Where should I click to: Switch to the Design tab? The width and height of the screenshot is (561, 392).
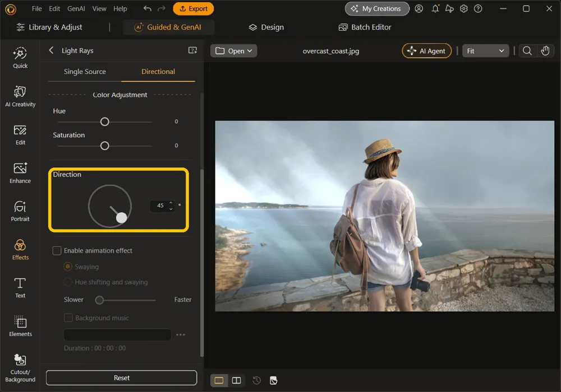[266, 27]
